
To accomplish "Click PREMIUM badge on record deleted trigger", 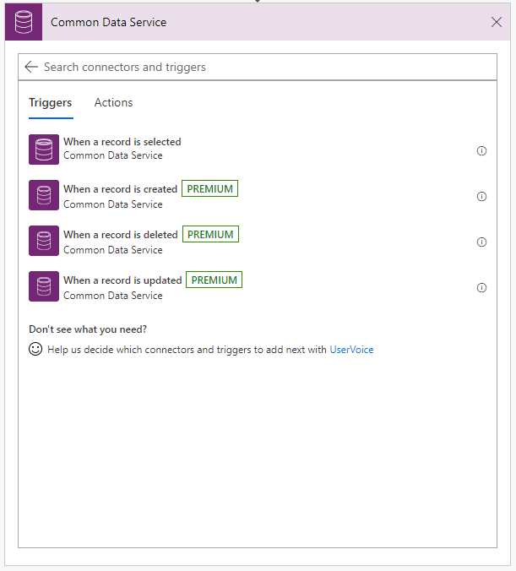I will (x=210, y=234).
